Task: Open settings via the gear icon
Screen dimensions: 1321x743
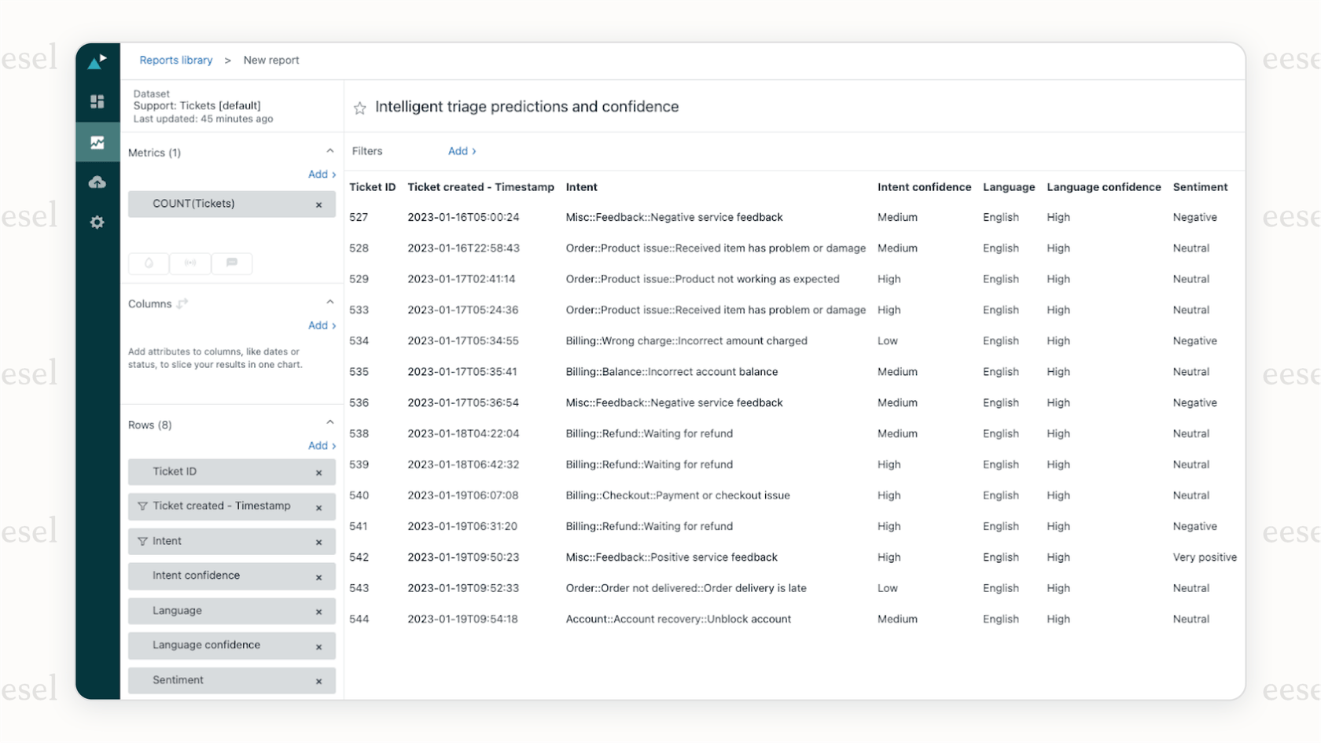Action: [98, 223]
